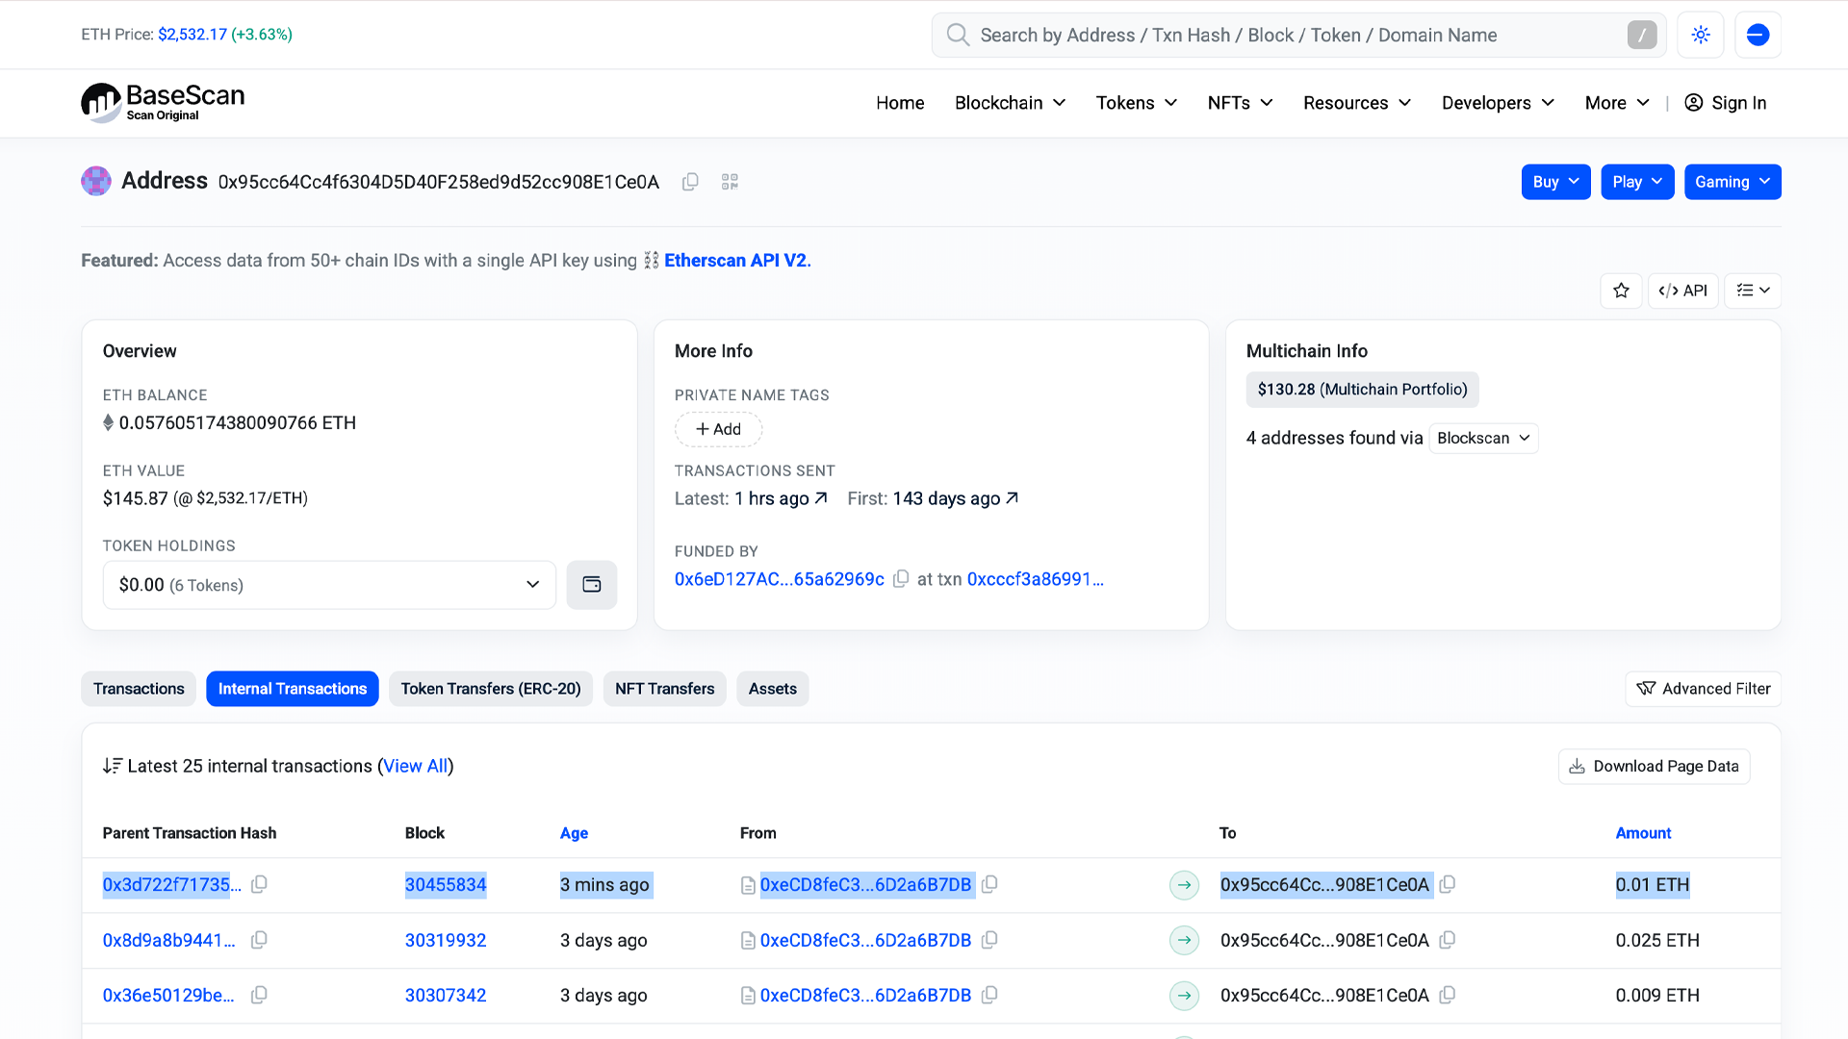Expand the Blockchain menu
1848x1039 pixels.
pyautogui.click(x=1010, y=103)
